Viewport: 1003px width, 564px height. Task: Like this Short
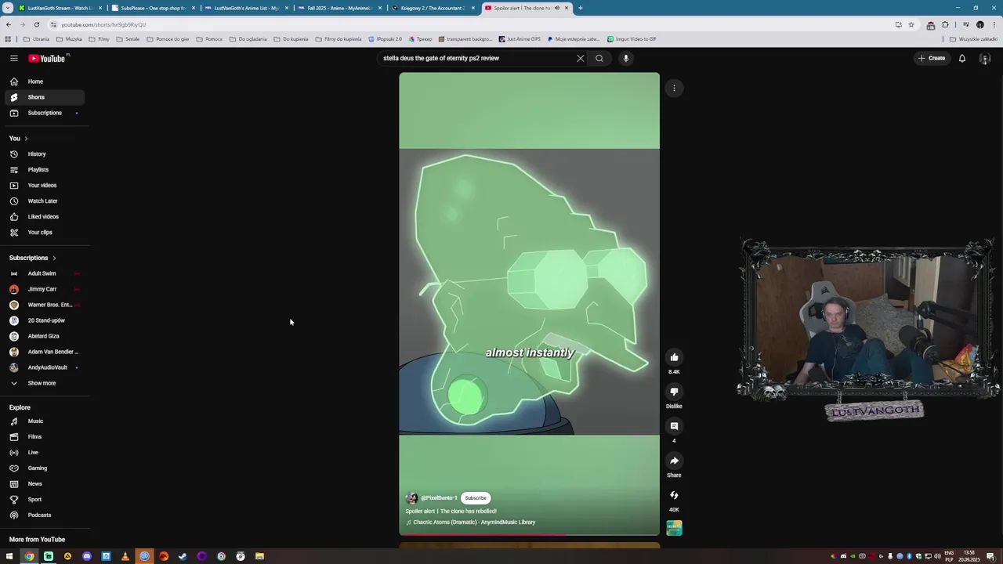(674, 357)
